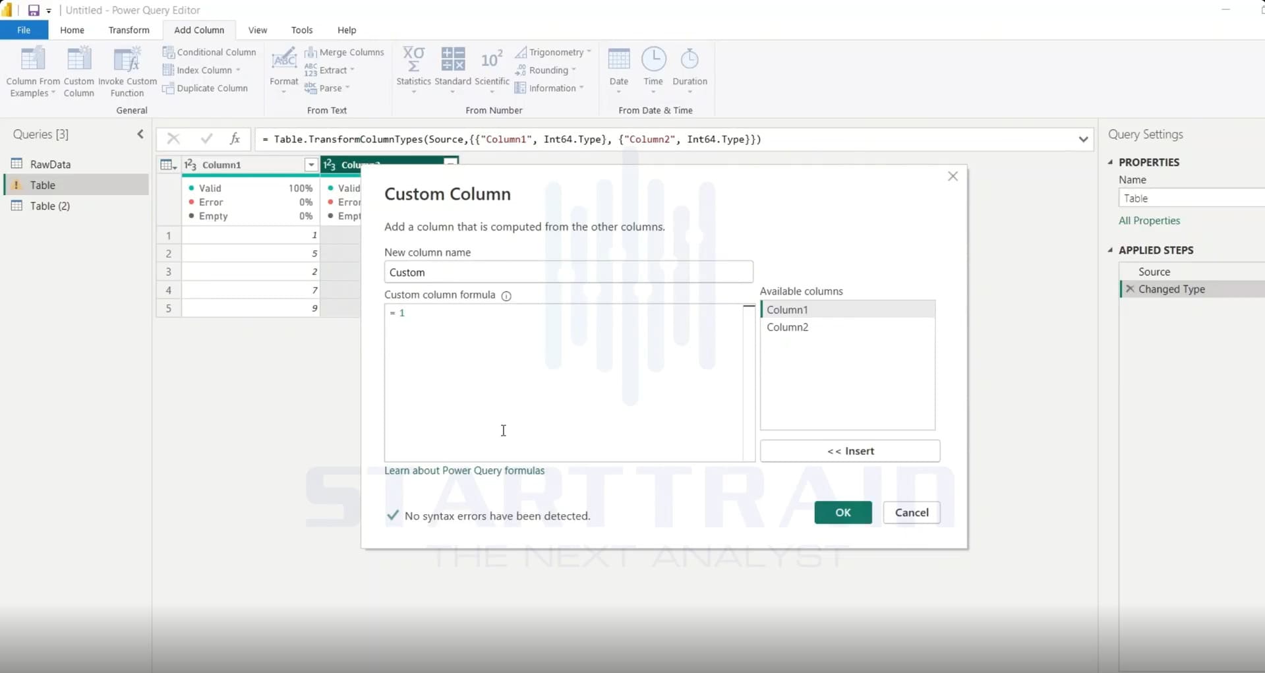This screenshot has width=1265, height=673.
Task: Click Duplicate Column command
Action: click(x=205, y=88)
